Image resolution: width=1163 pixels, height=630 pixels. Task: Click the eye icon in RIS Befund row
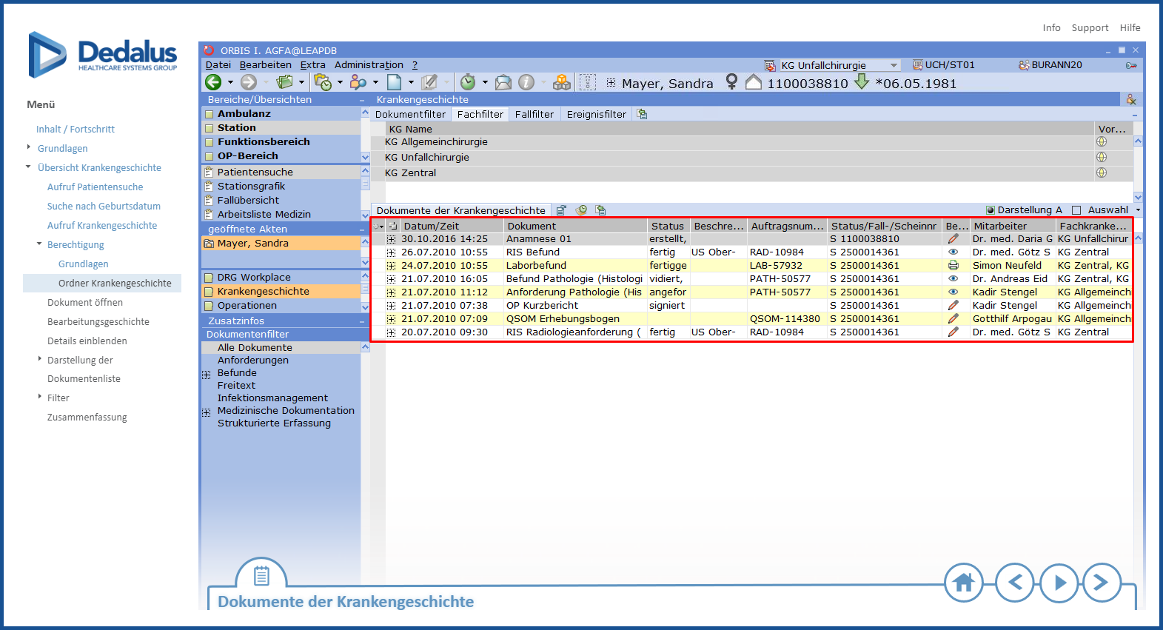click(x=953, y=252)
